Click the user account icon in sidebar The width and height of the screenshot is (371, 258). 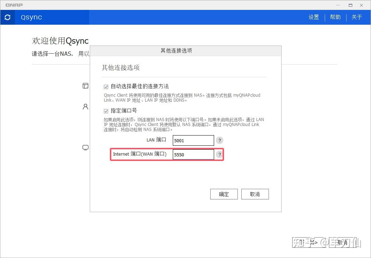(85, 107)
